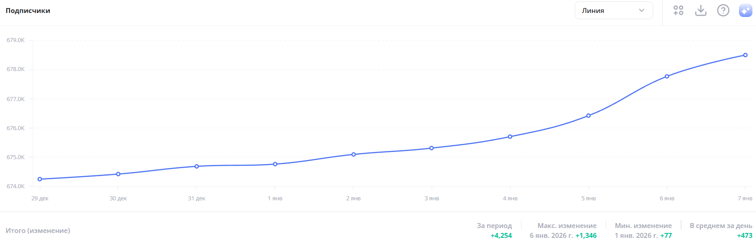Select the 6 янв data point
The width and height of the screenshot is (756, 245).
point(667,76)
